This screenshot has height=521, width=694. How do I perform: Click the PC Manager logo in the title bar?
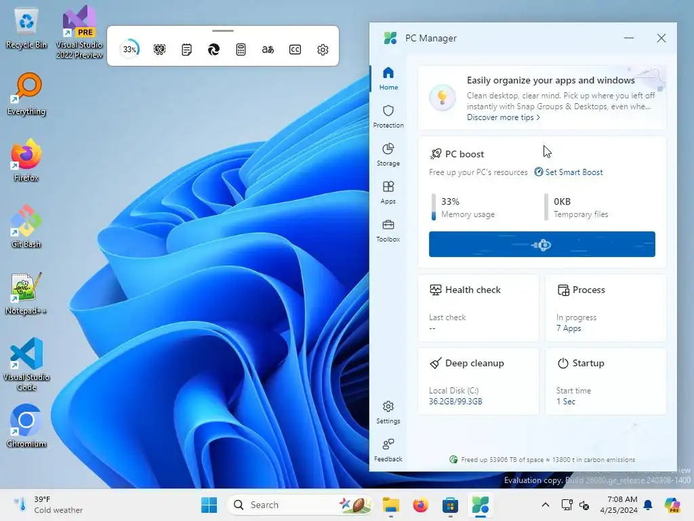(390, 38)
